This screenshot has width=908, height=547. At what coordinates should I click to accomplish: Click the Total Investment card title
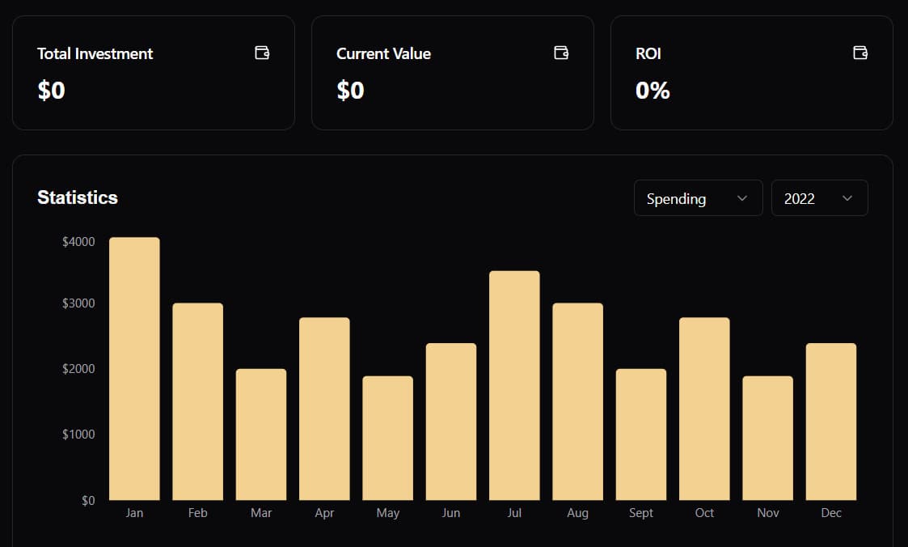pos(95,54)
